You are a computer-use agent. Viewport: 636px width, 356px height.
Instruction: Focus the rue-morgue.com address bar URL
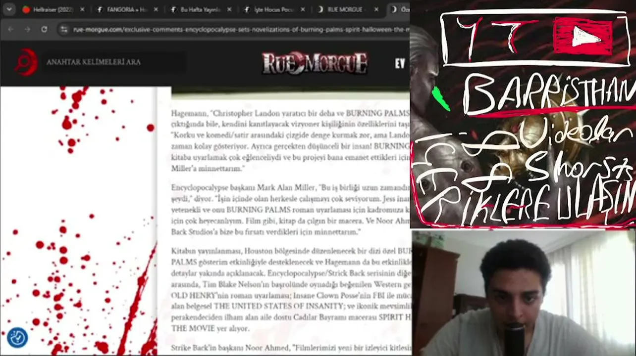pos(241,30)
